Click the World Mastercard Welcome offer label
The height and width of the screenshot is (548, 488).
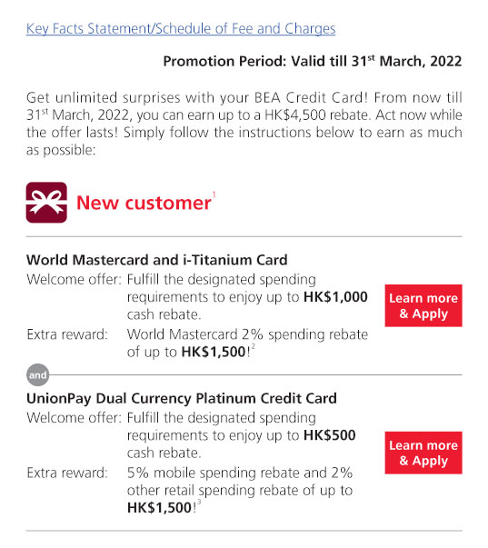(74, 280)
